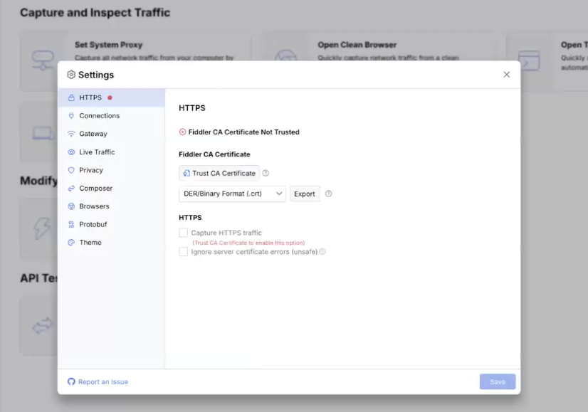Click the Theme palette icon
588x412 pixels.
(71, 243)
